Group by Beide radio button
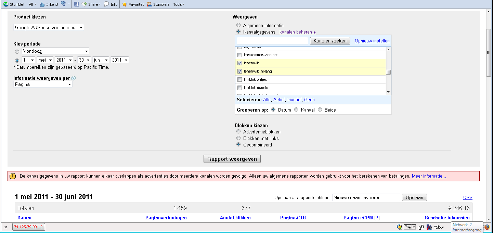Image resolution: width=493 pixels, height=233 pixels. pyautogui.click(x=320, y=110)
